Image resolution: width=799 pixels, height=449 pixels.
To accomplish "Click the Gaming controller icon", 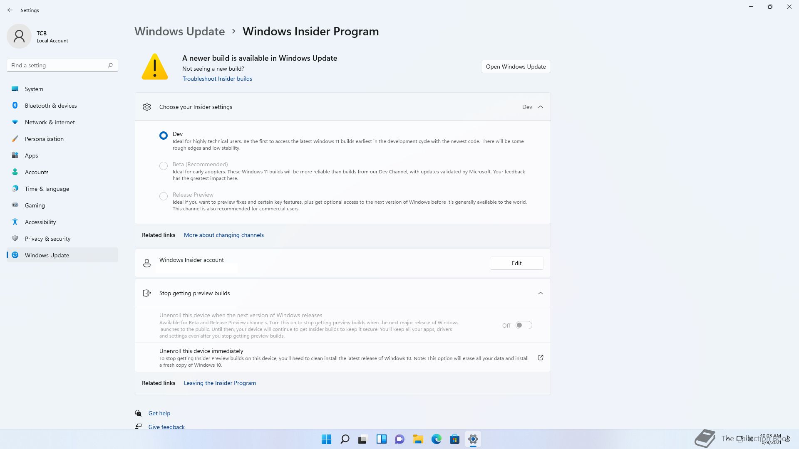I will [15, 205].
